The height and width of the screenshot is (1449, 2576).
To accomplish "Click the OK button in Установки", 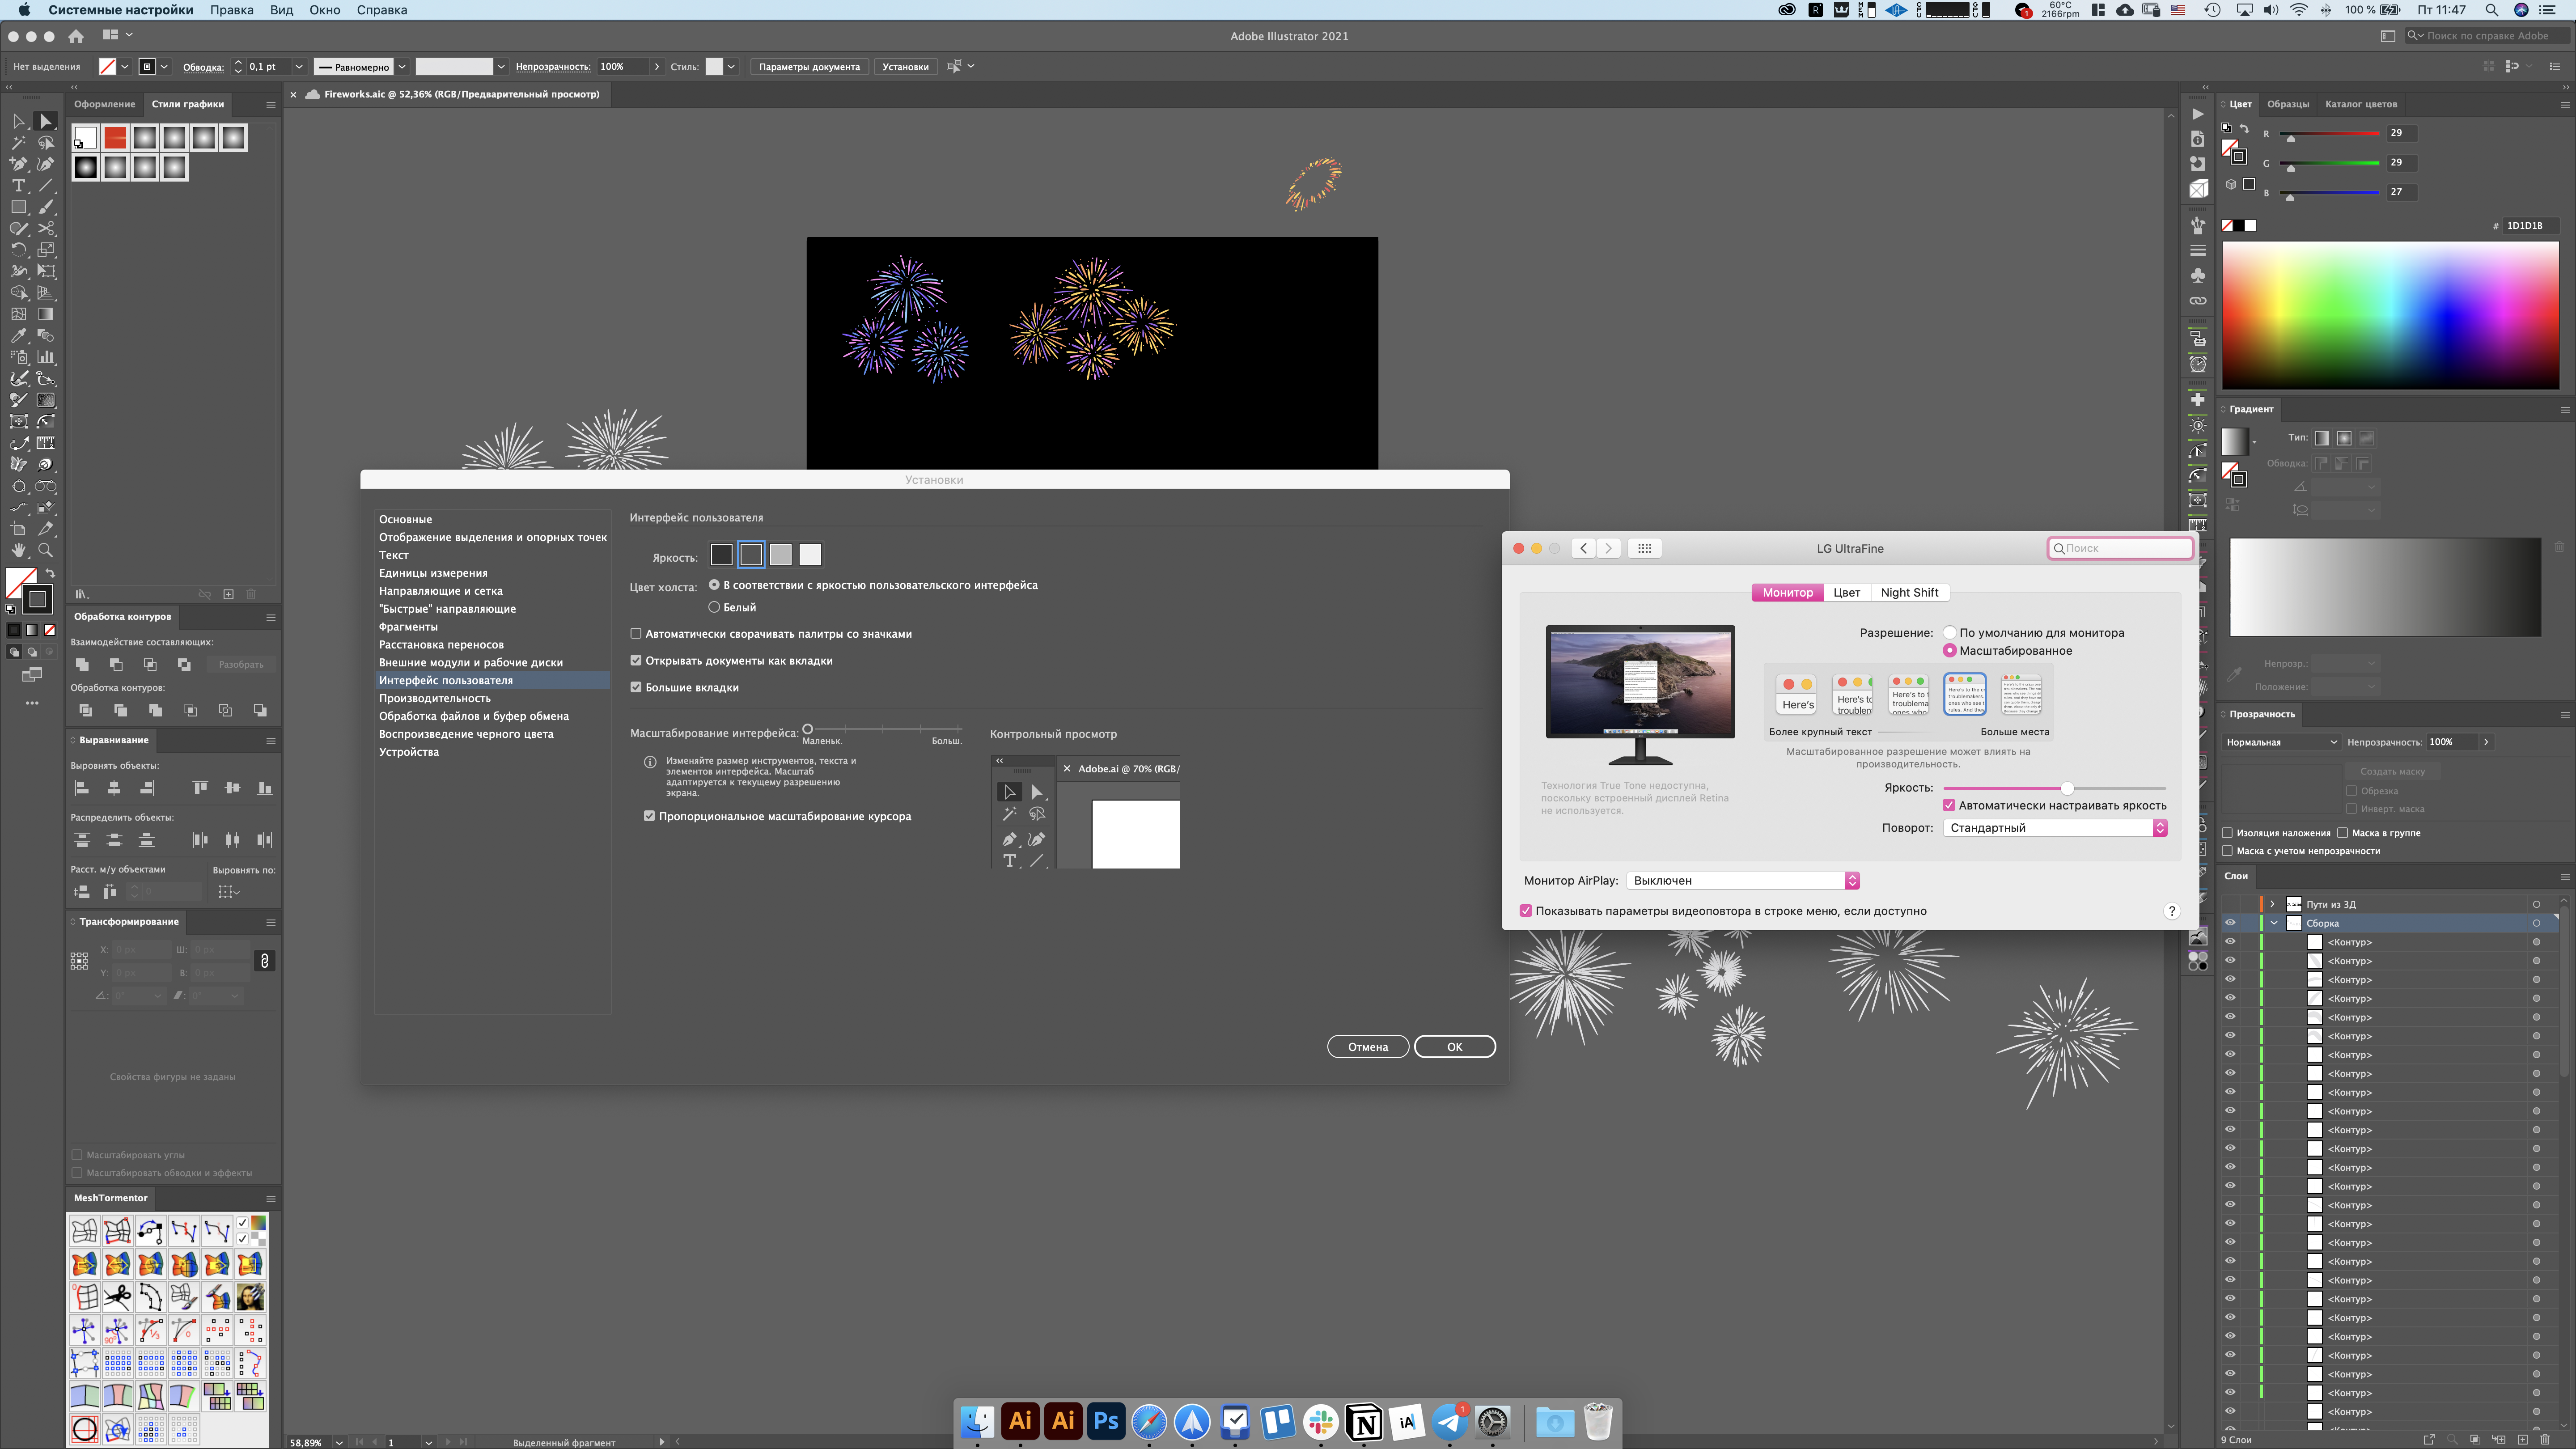I will click(x=1454, y=1047).
